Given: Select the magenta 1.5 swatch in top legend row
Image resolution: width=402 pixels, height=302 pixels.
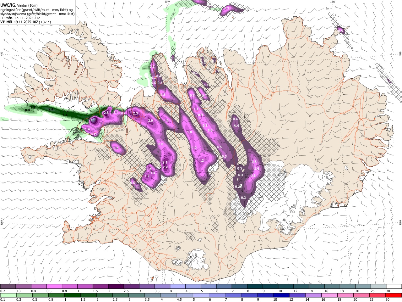Looking at the screenshot, I should [x=100, y=287].
